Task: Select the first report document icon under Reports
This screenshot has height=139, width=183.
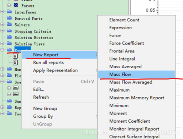Action: point(15,56)
